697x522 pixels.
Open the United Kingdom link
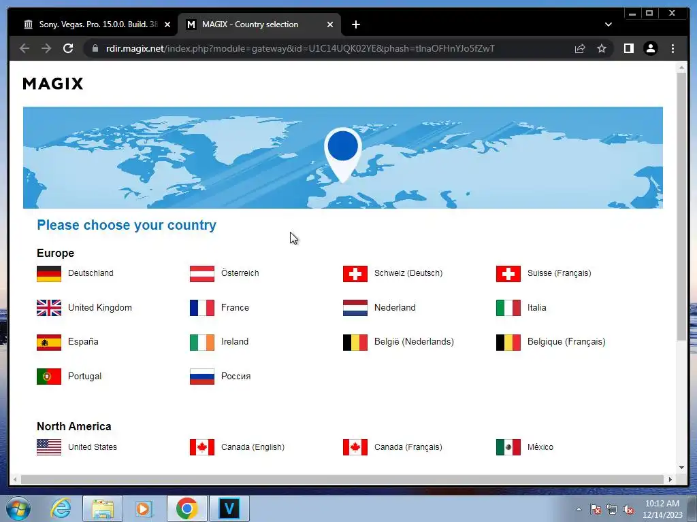pyautogui.click(x=100, y=308)
